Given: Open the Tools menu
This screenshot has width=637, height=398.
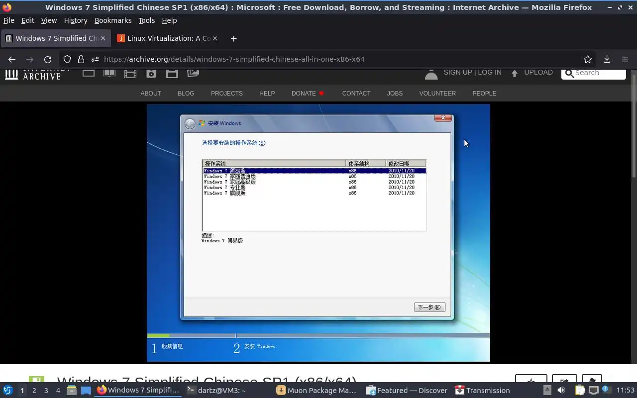Looking at the screenshot, I should (x=146, y=20).
